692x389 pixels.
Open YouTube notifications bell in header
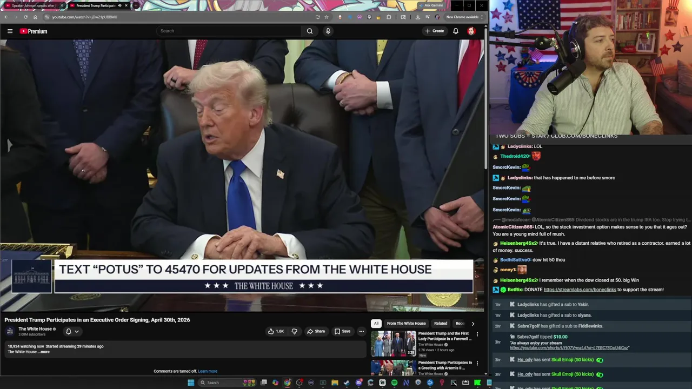[456, 31]
